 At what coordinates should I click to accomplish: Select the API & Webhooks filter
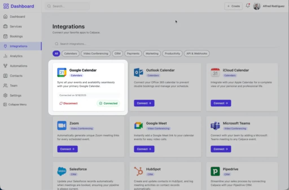tap(197, 53)
